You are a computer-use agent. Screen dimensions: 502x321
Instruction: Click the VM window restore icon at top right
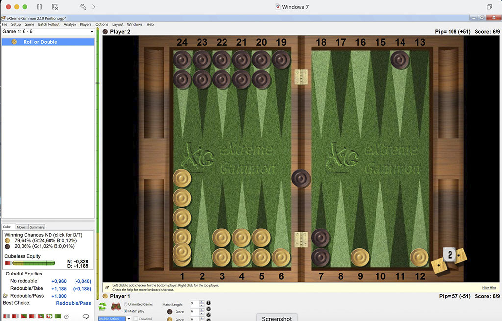[489, 7]
